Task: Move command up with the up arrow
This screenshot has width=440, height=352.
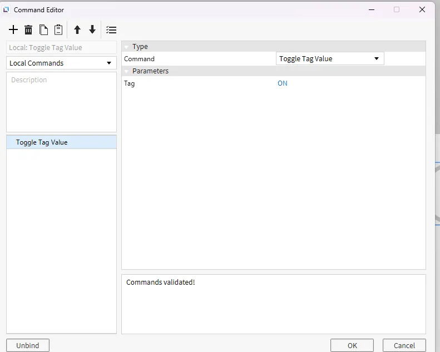Action: (77, 30)
